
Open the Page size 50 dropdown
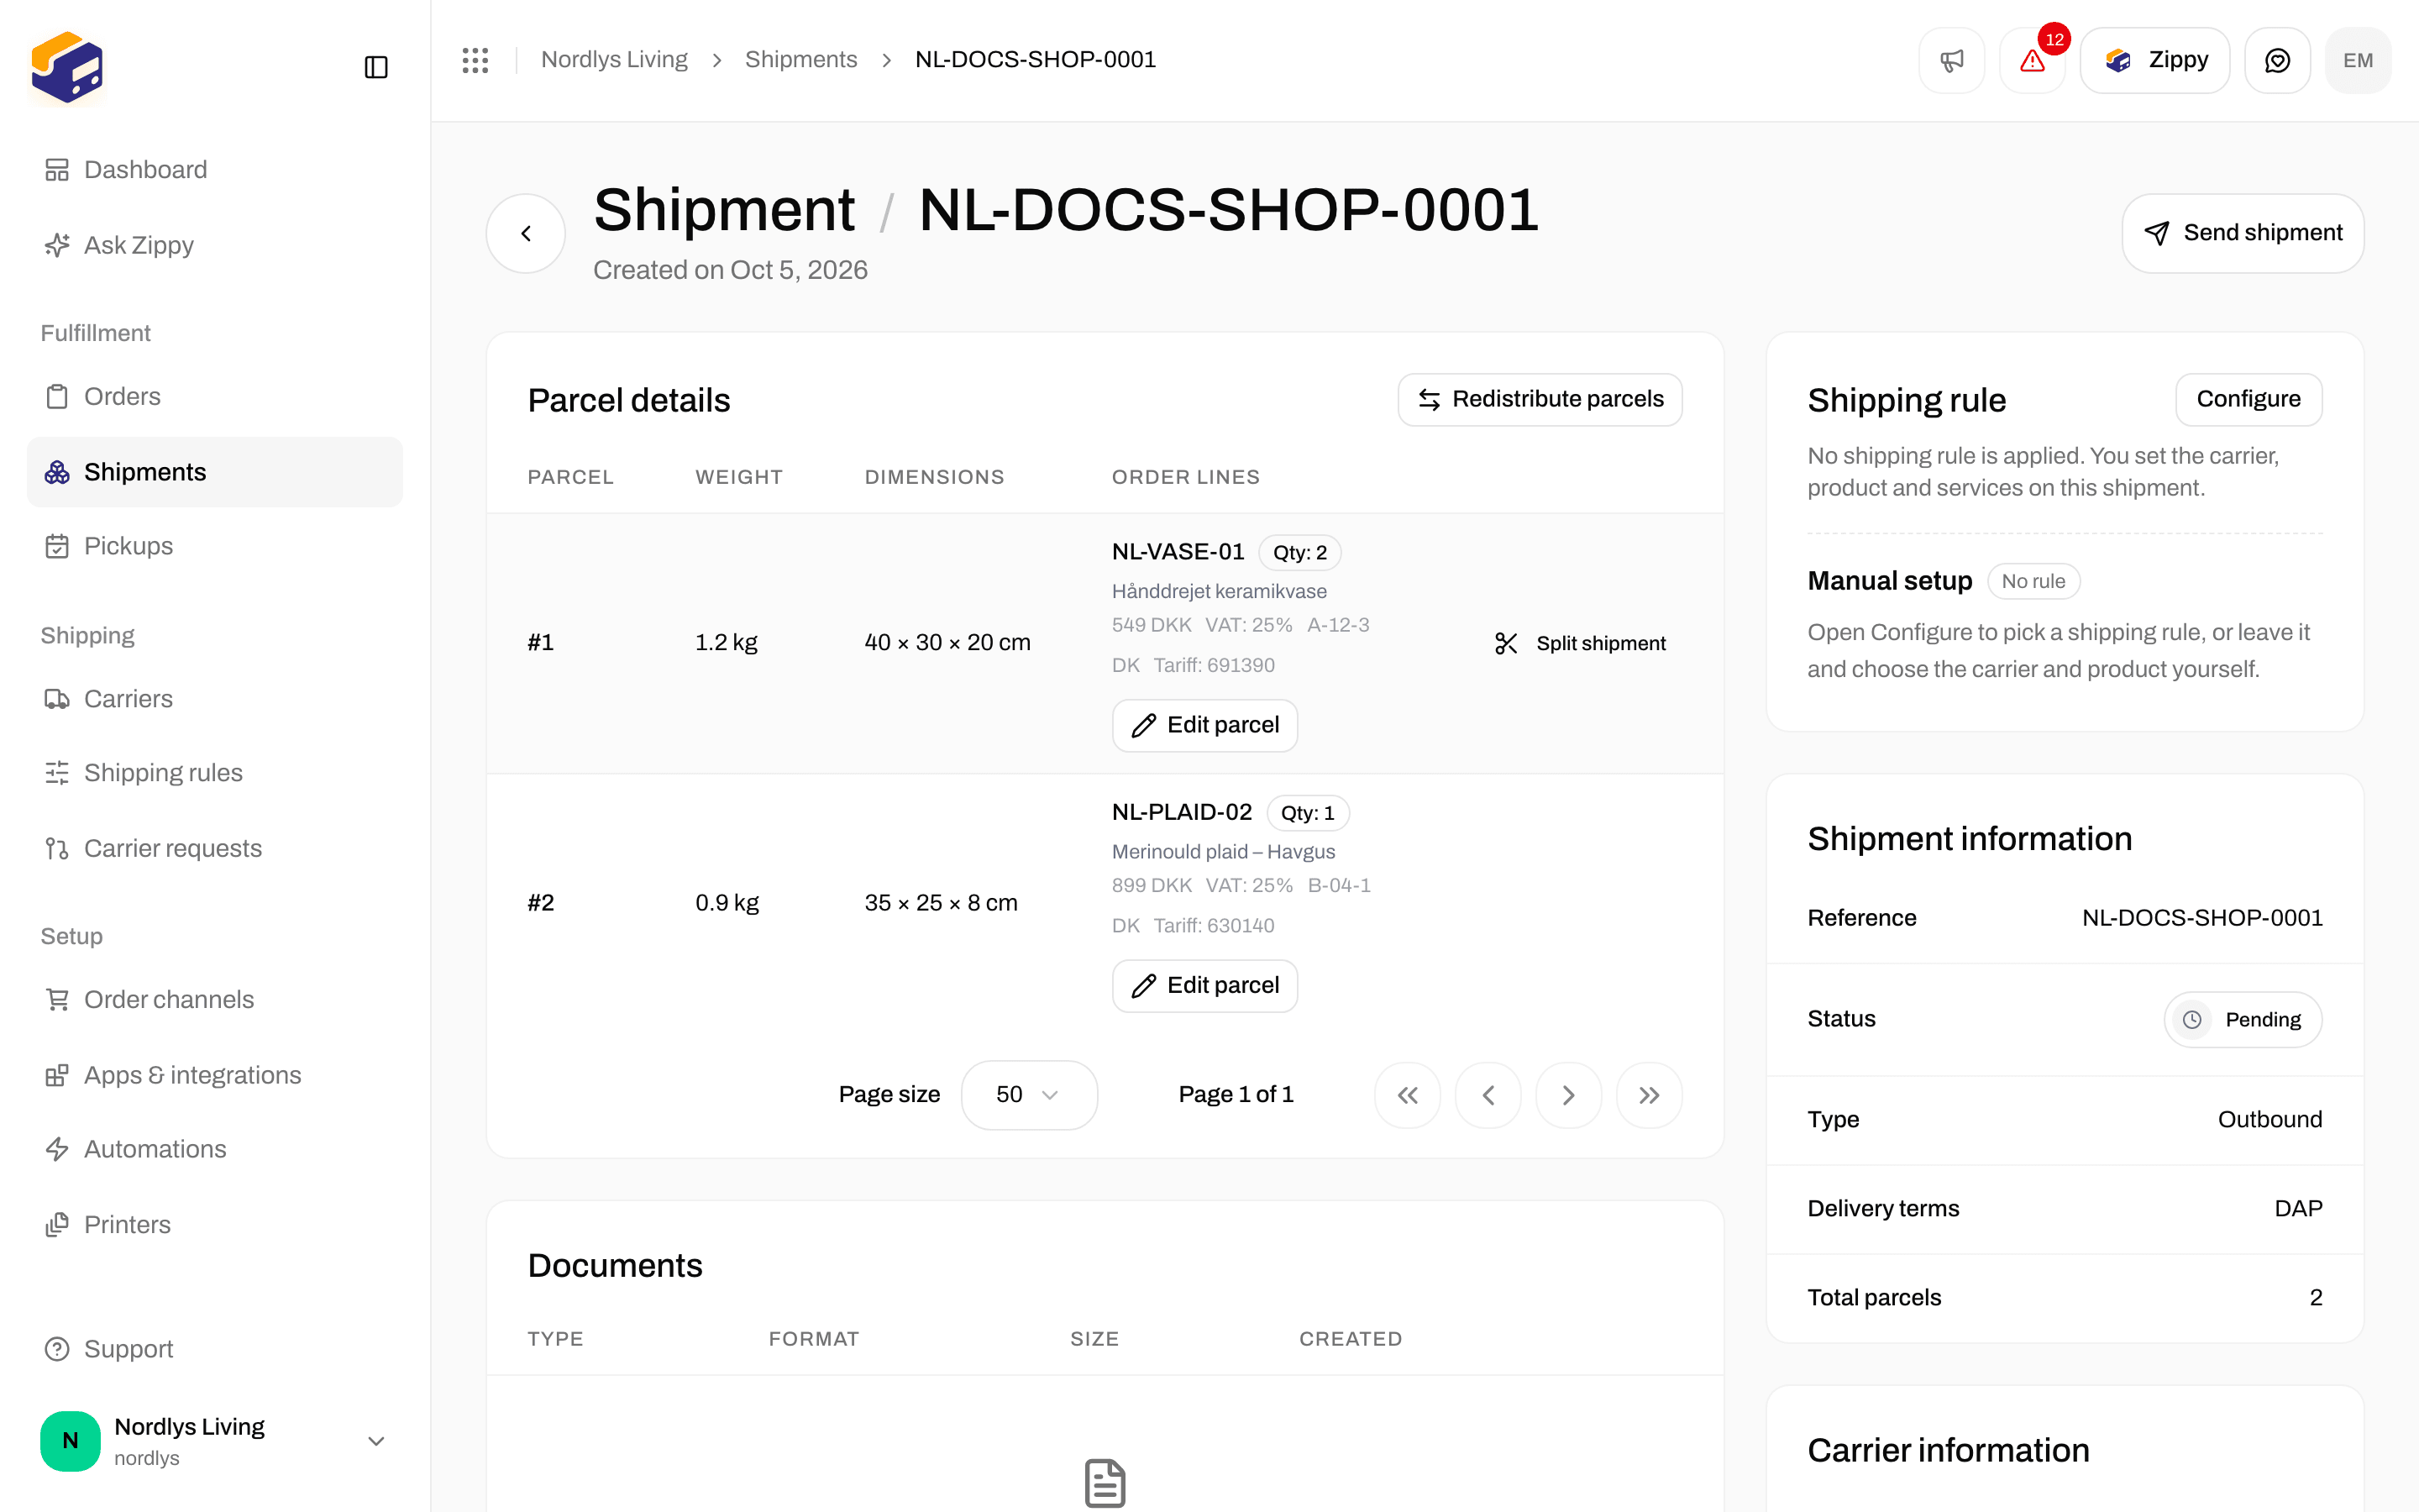1029,1094
